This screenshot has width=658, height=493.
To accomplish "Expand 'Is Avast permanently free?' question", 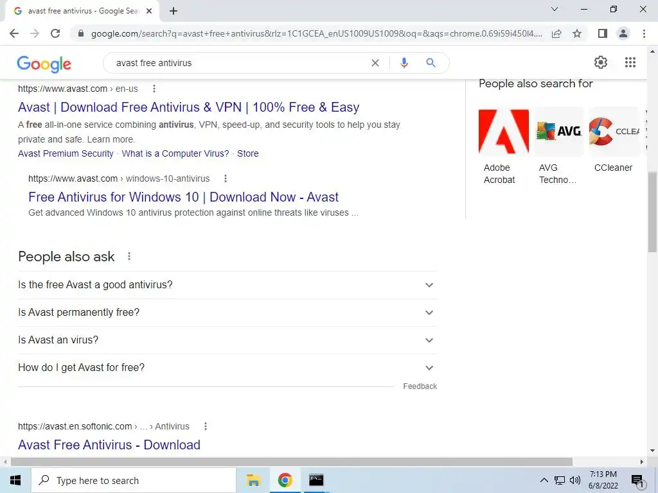I will 227,313.
